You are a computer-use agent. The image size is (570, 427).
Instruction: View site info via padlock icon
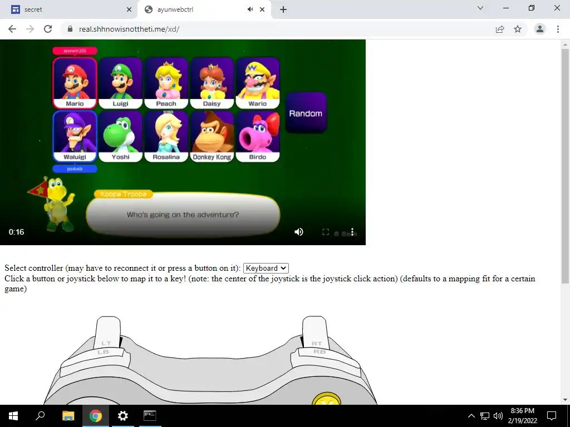click(x=70, y=29)
